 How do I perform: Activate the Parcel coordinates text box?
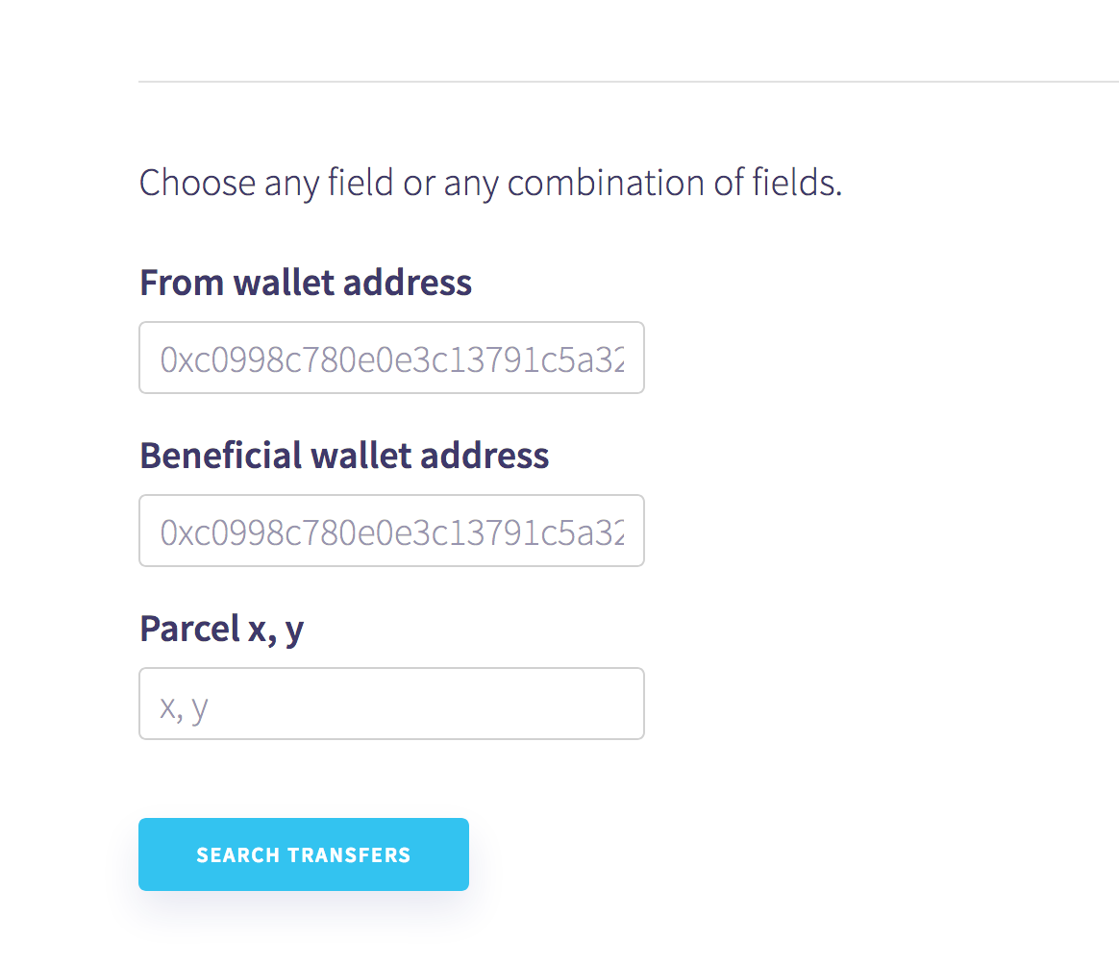tap(391, 703)
